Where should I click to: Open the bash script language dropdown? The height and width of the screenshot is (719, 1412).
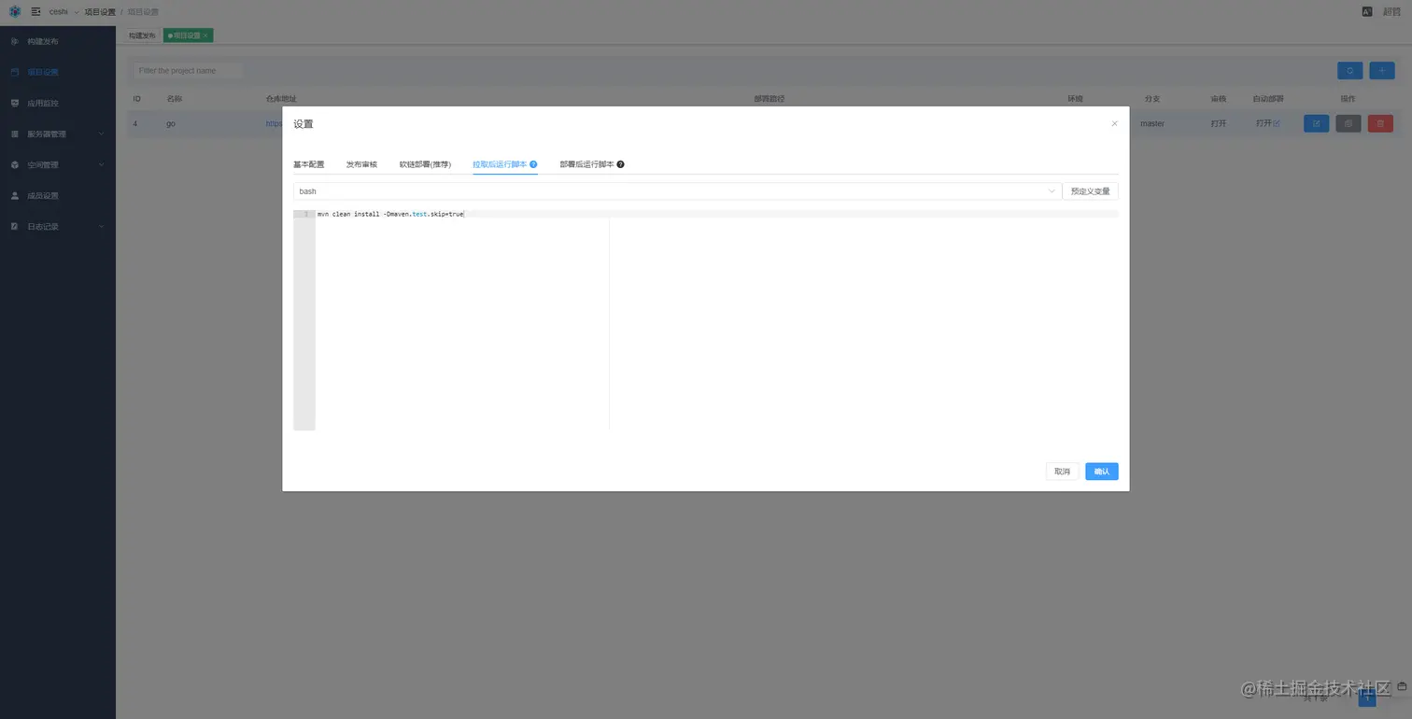click(x=1052, y=190)
